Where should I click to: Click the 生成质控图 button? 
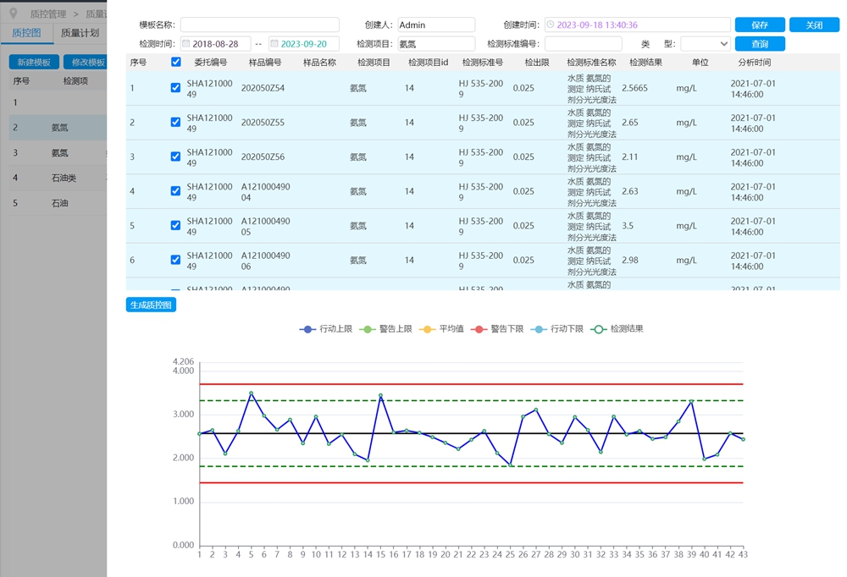point(151,305)
